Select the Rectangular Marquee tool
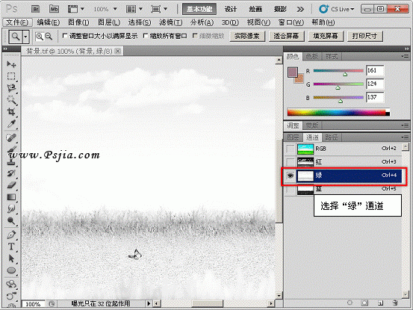Viewport: 413px width, 310px height. coord(11,76)
